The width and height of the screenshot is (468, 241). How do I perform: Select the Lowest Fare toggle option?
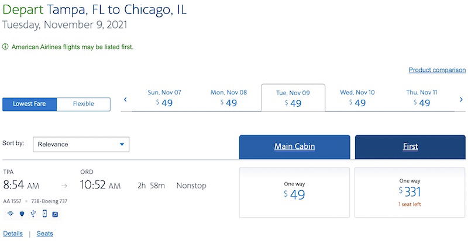coord(29,104)
